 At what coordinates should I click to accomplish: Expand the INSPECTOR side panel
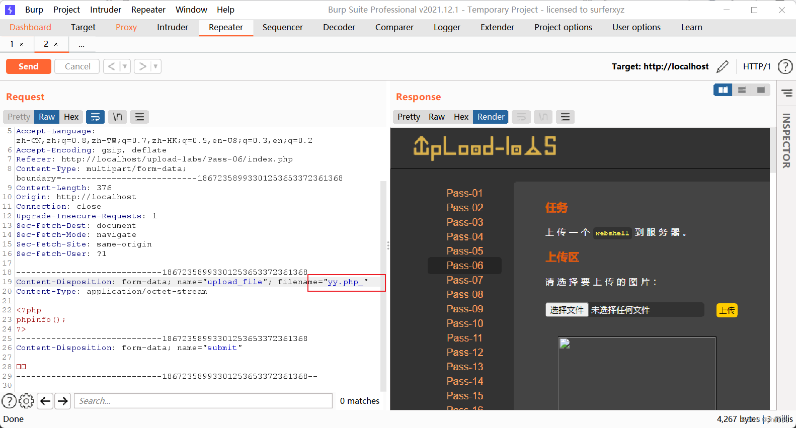(786, 141)
